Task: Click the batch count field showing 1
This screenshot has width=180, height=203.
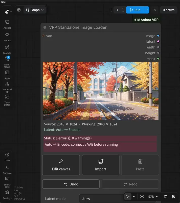Action: [x=118, y=10]
